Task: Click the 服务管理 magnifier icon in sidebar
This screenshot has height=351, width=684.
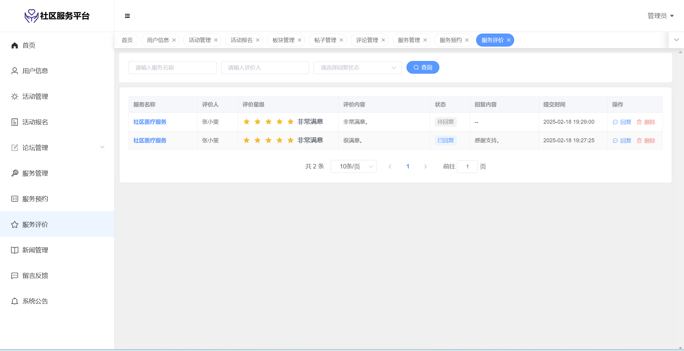Action: (15, 173)
